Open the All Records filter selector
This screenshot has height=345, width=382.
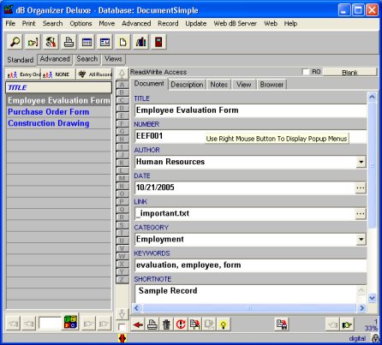[x=95, y=74]
